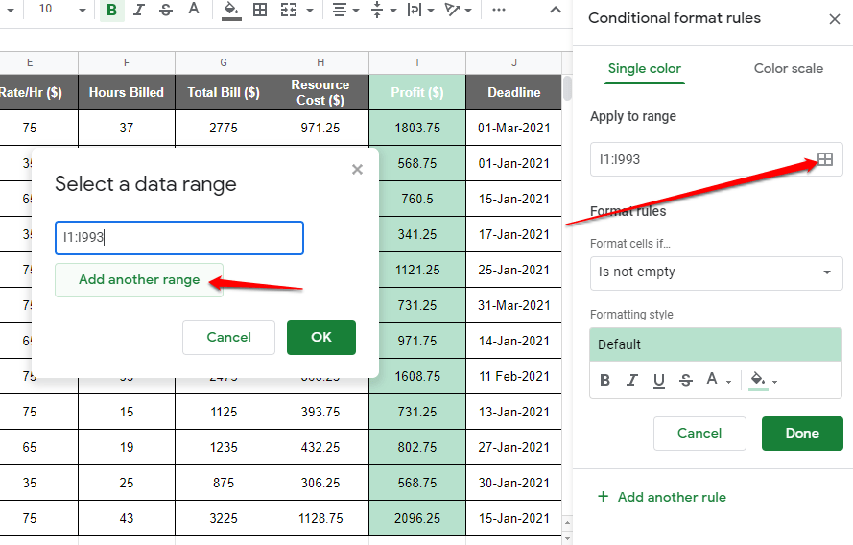Toggle italic in the top toolbar
This screenshot has width=853, height=545.
point(139,10)
